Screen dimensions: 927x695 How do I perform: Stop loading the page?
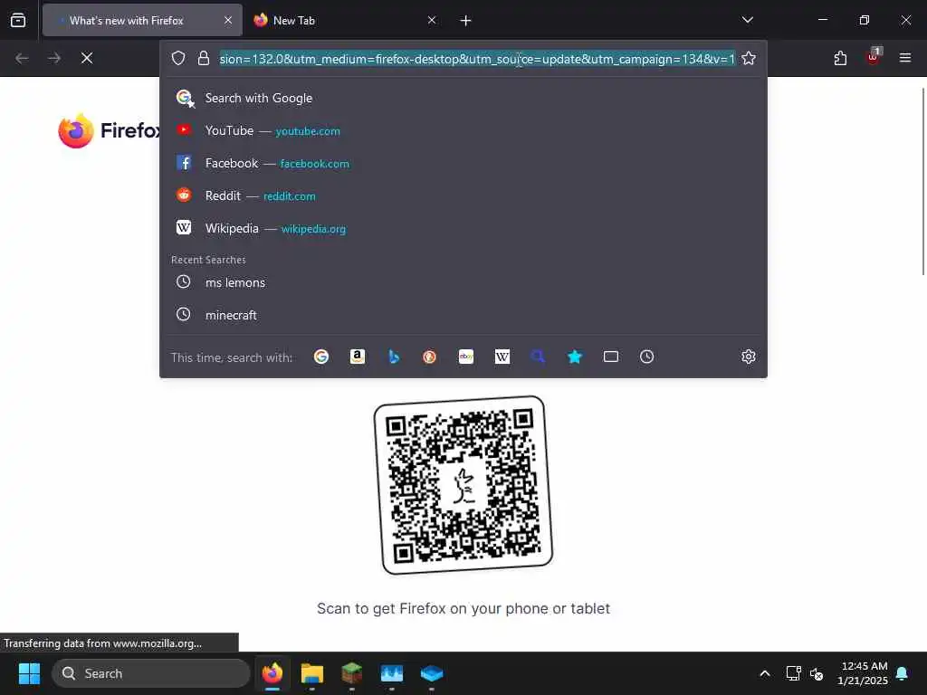87,58
